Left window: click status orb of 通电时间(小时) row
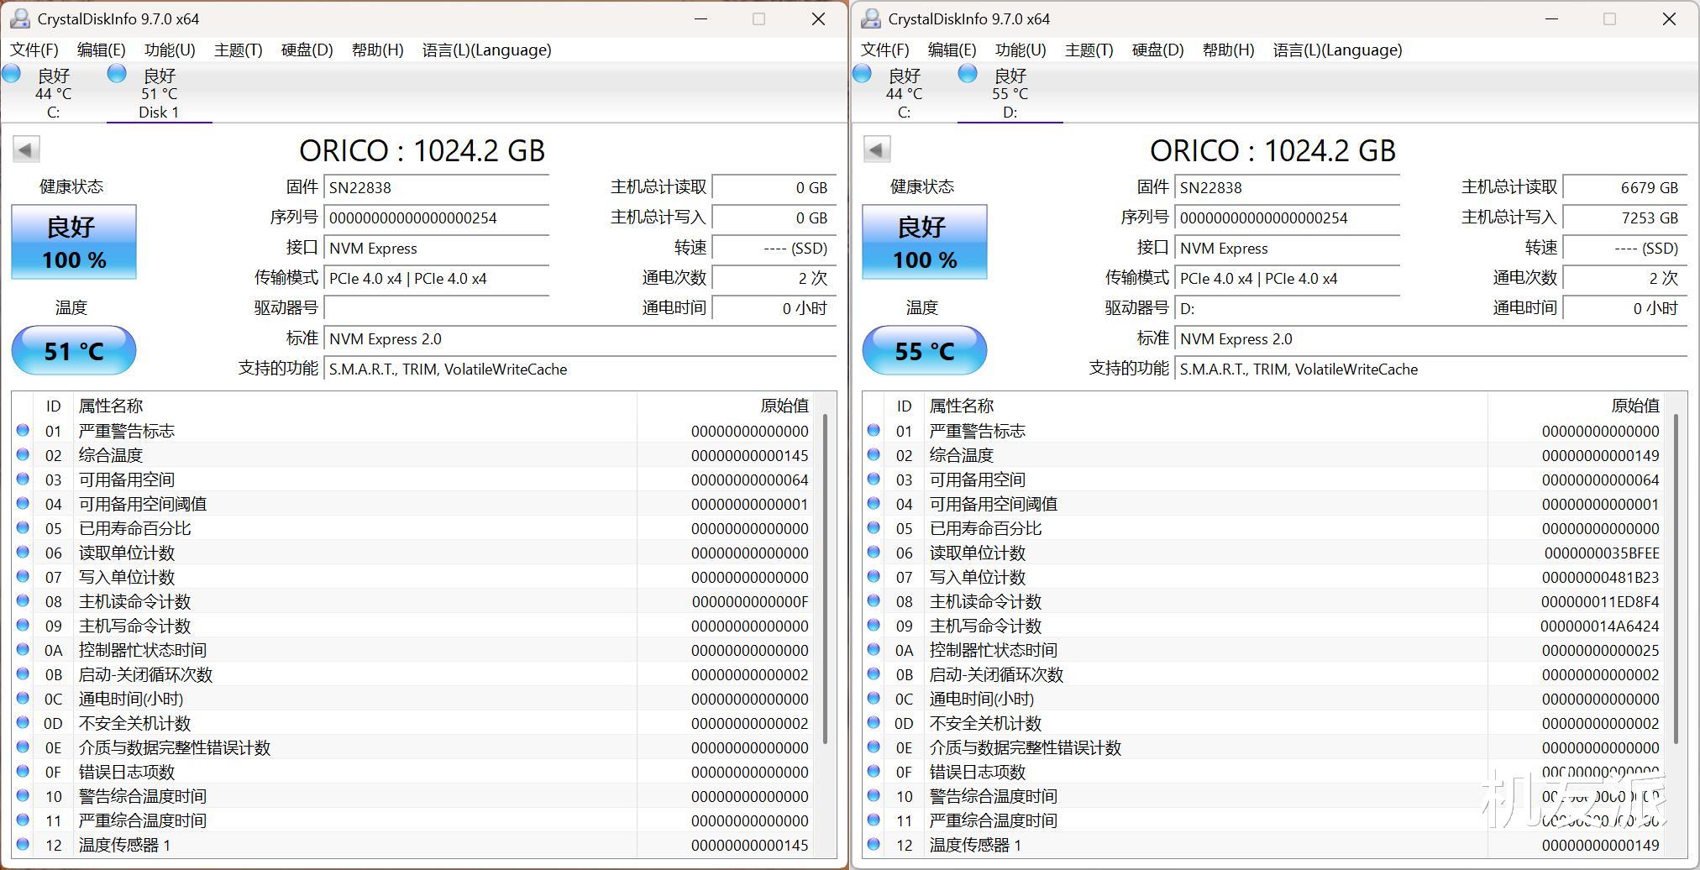 point(23,699)
